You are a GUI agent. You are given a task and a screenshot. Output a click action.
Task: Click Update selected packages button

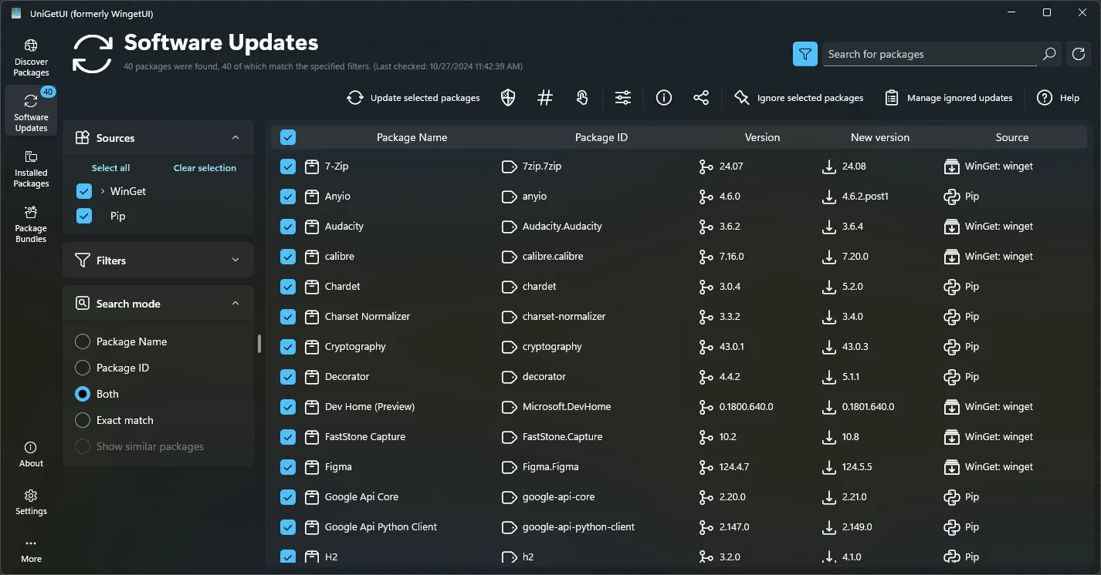pyautogui.click(x=414, y=98)
